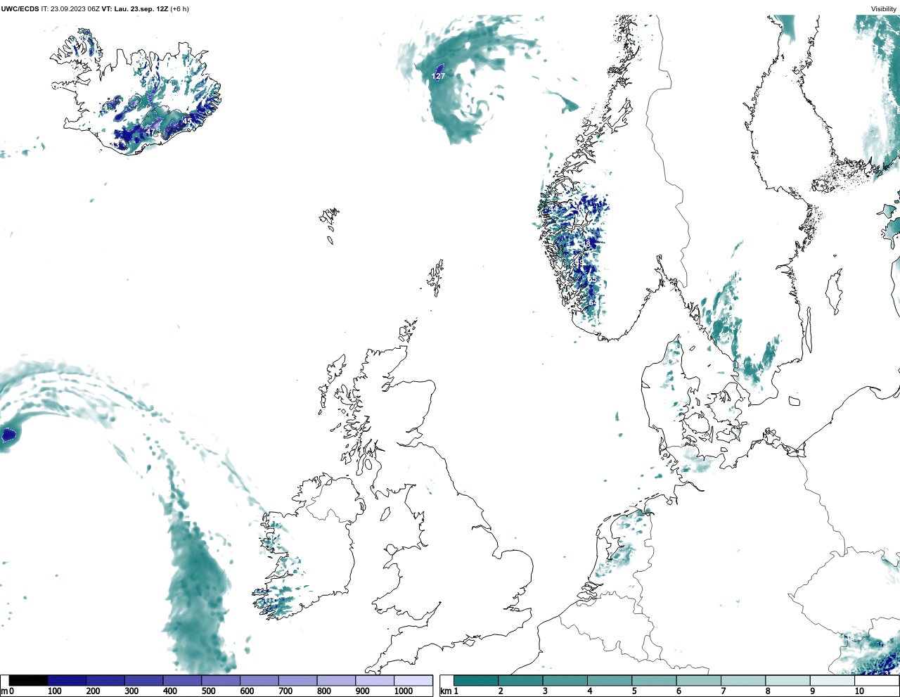Click the '47' value over Iceland

[150, 132]
